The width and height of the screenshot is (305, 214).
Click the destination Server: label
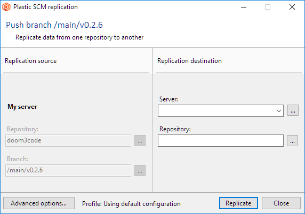tap(168, 99)
